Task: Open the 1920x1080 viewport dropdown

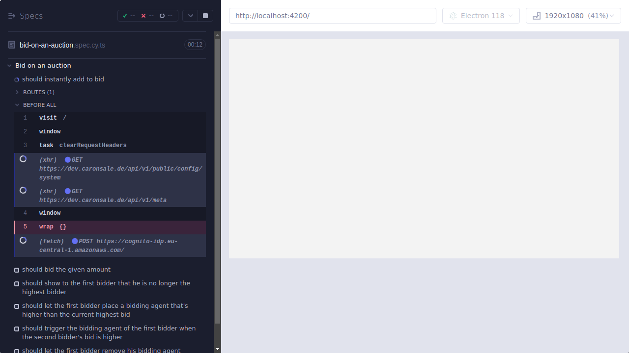Action: pyautogui.click(x=573, y=15)
